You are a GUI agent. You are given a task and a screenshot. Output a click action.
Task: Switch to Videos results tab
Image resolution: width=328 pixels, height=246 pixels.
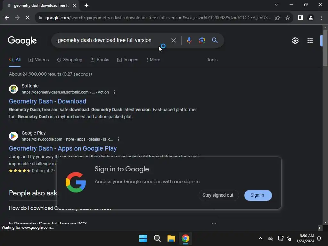[x=38, y=60]
